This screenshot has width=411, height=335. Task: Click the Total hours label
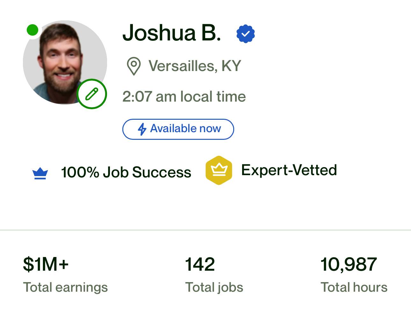click(x=354, y=287)
